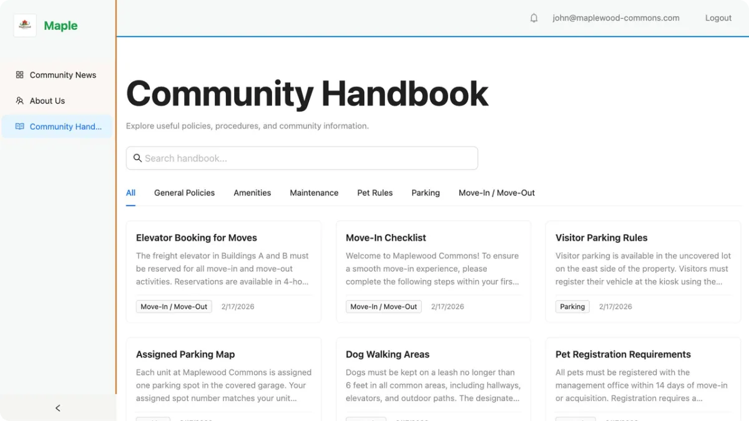
Task: Select the Community News grid icon
Action: coord(19,74)
